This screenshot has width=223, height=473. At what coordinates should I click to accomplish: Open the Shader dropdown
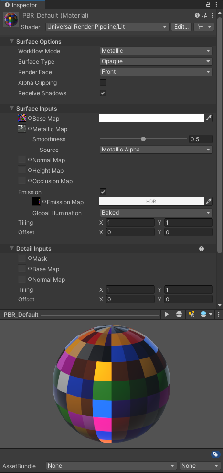click(x=107, y=27)
